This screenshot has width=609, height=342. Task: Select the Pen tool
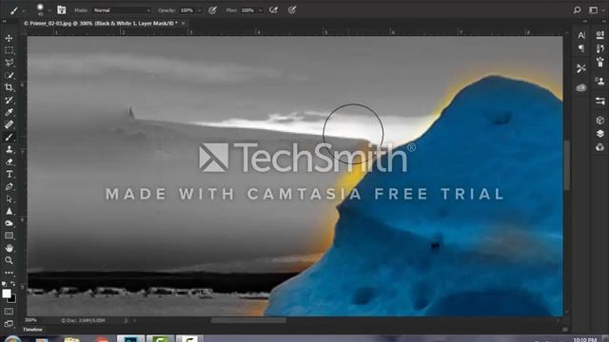coord(9,186)
